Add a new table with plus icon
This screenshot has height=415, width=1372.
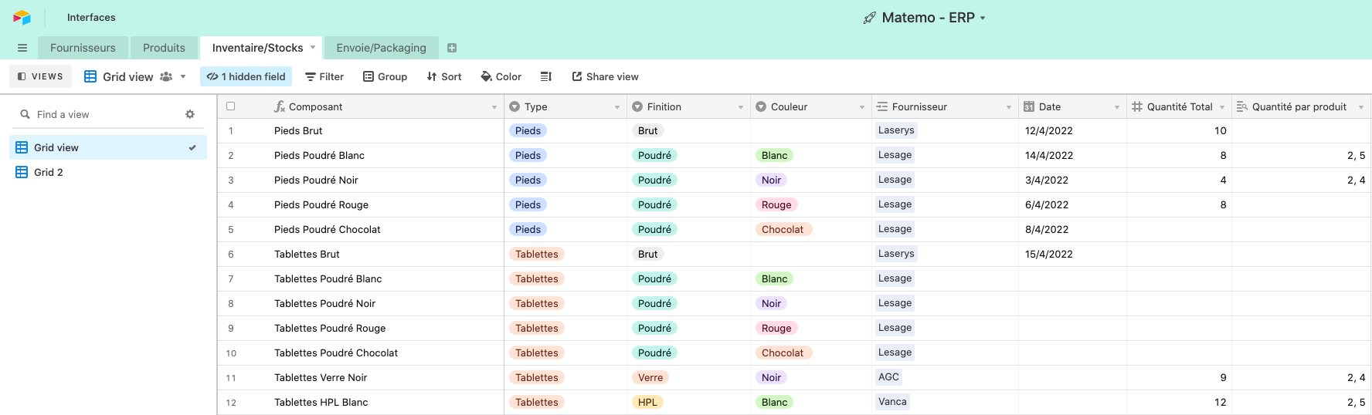pyautogui.click(x=452, y=48)
